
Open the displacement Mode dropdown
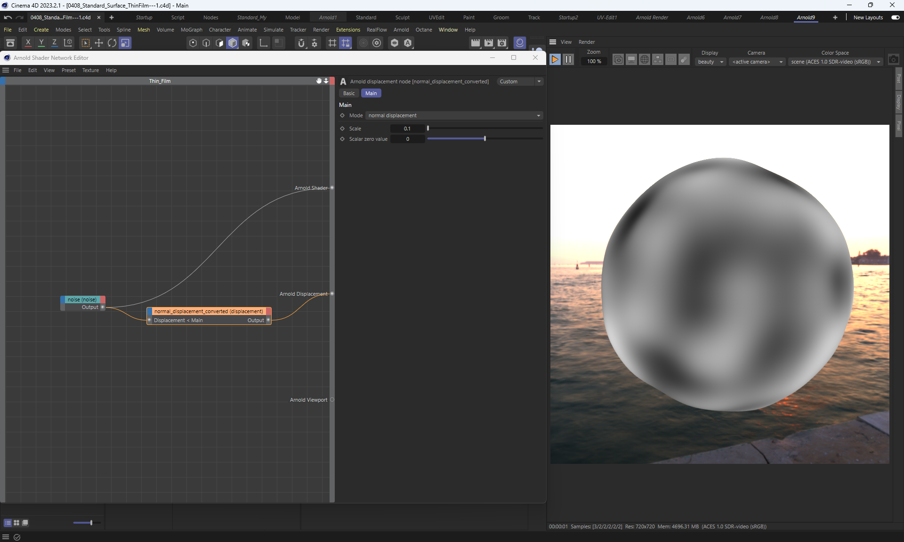pos(454,115)
